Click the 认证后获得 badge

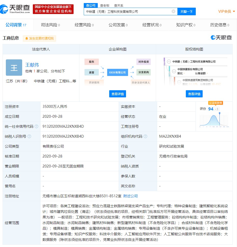[x=216, y=103]
